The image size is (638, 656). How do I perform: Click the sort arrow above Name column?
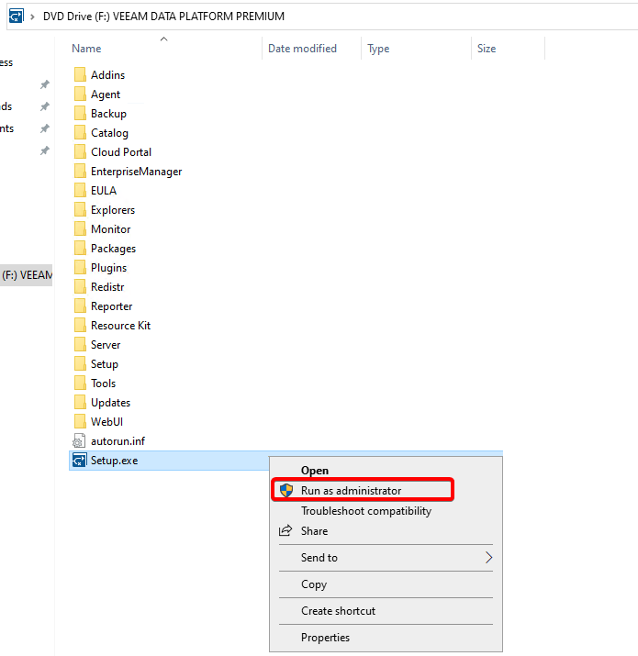[x=163, y=39]
